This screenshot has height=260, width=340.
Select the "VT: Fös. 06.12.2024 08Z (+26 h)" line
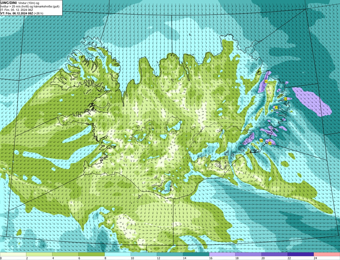[22, 13]
